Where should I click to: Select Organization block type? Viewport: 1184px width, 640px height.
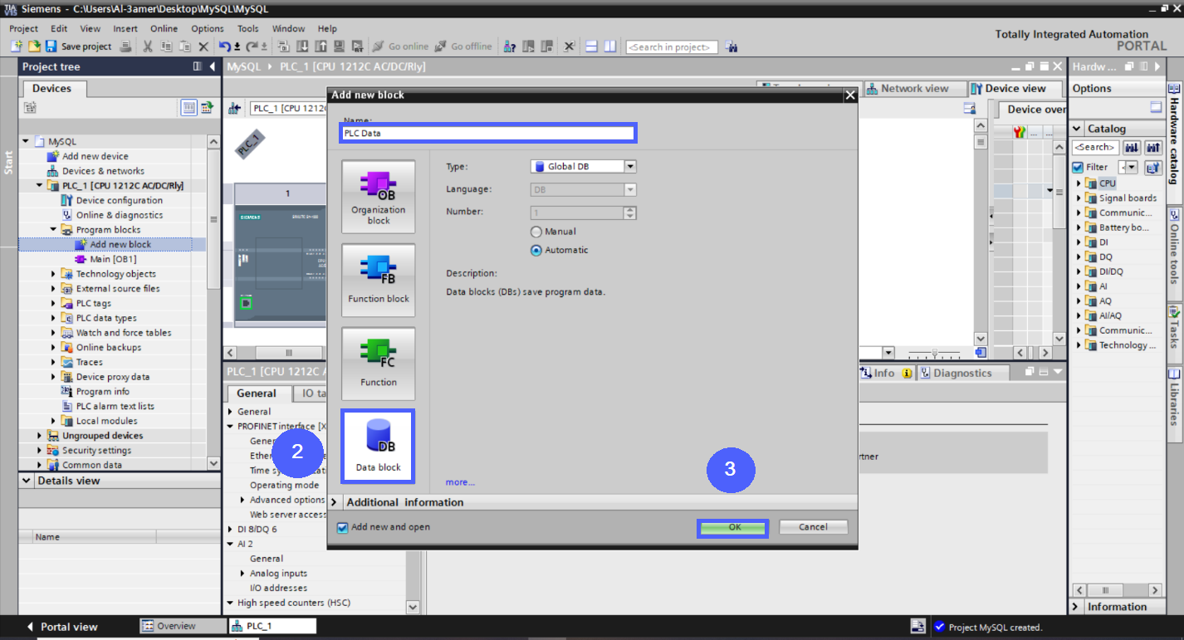379,198
